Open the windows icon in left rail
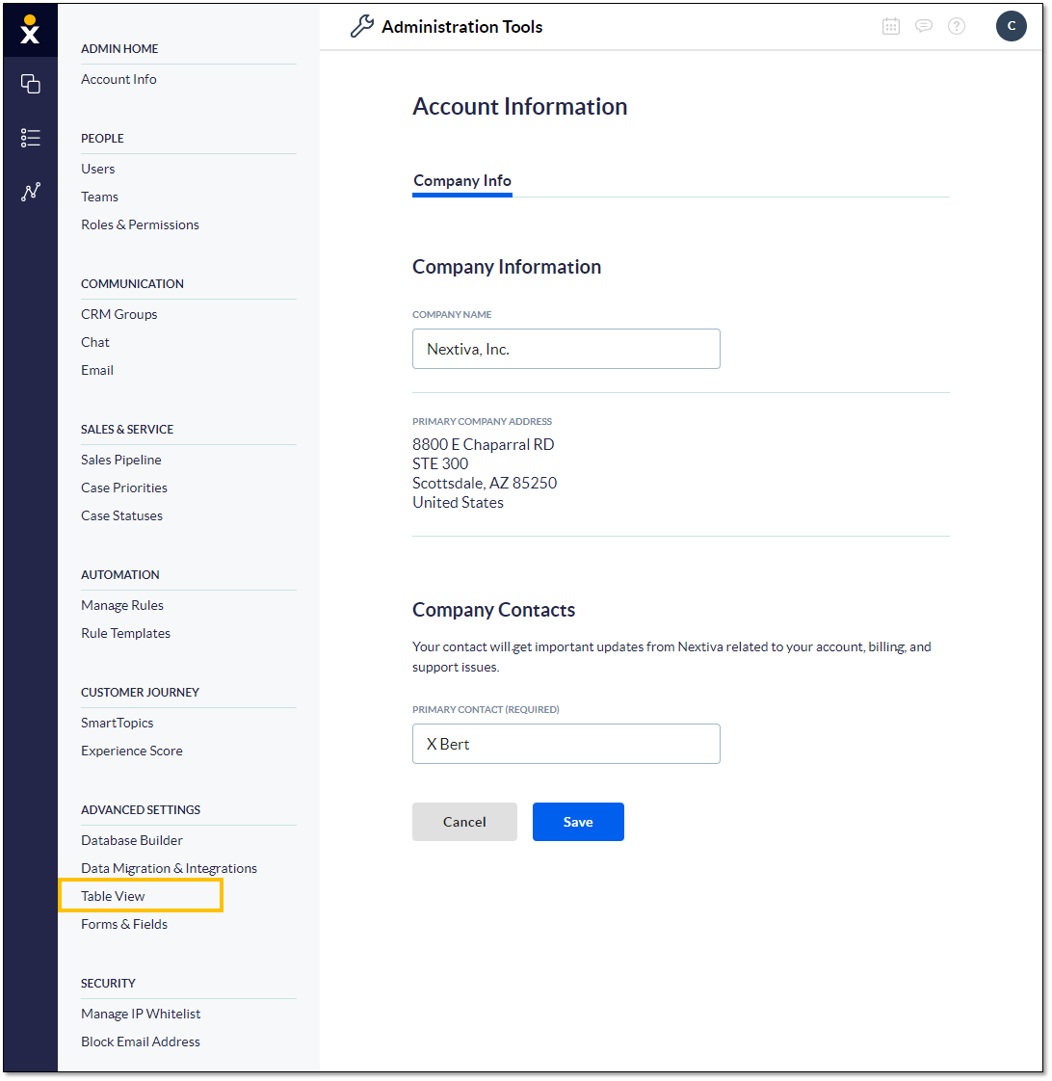The width and height of the screenshot is (1052, 1081). 30,84
